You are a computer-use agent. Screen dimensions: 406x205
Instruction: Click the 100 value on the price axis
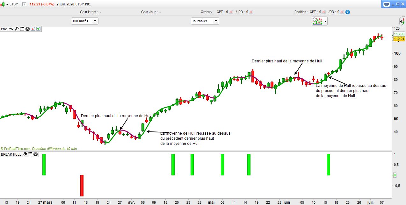pyautogui.click(x=397, y=53)
